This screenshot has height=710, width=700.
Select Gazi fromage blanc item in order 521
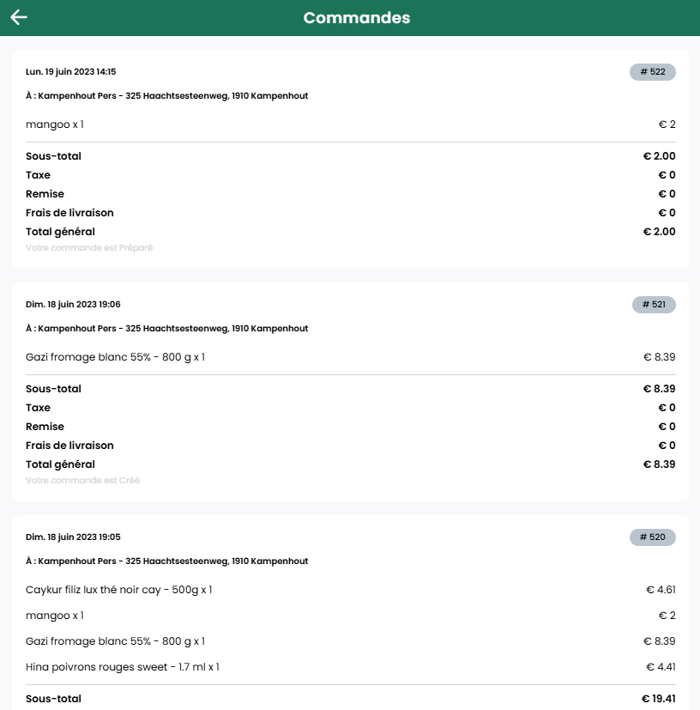[116, 357]
